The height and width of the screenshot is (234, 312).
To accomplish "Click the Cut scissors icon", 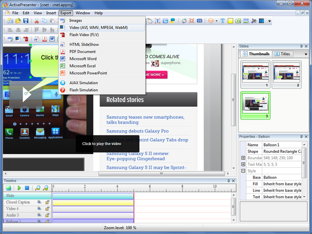I will click(x=37, y=21).
